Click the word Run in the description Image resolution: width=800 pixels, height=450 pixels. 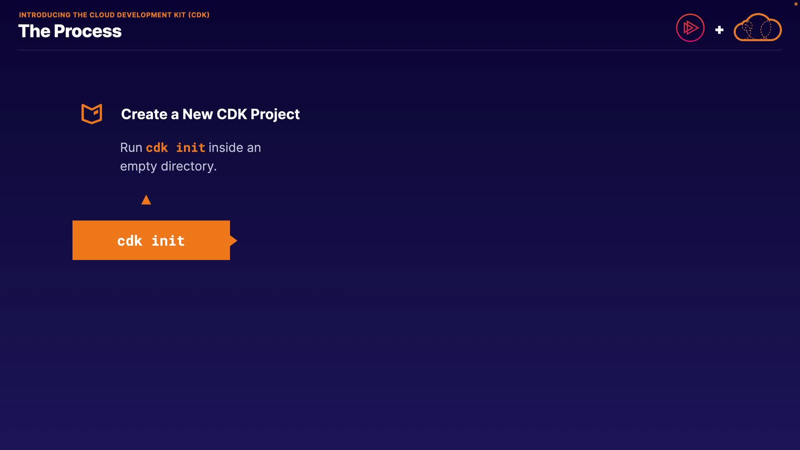click(x=131, y=147)
